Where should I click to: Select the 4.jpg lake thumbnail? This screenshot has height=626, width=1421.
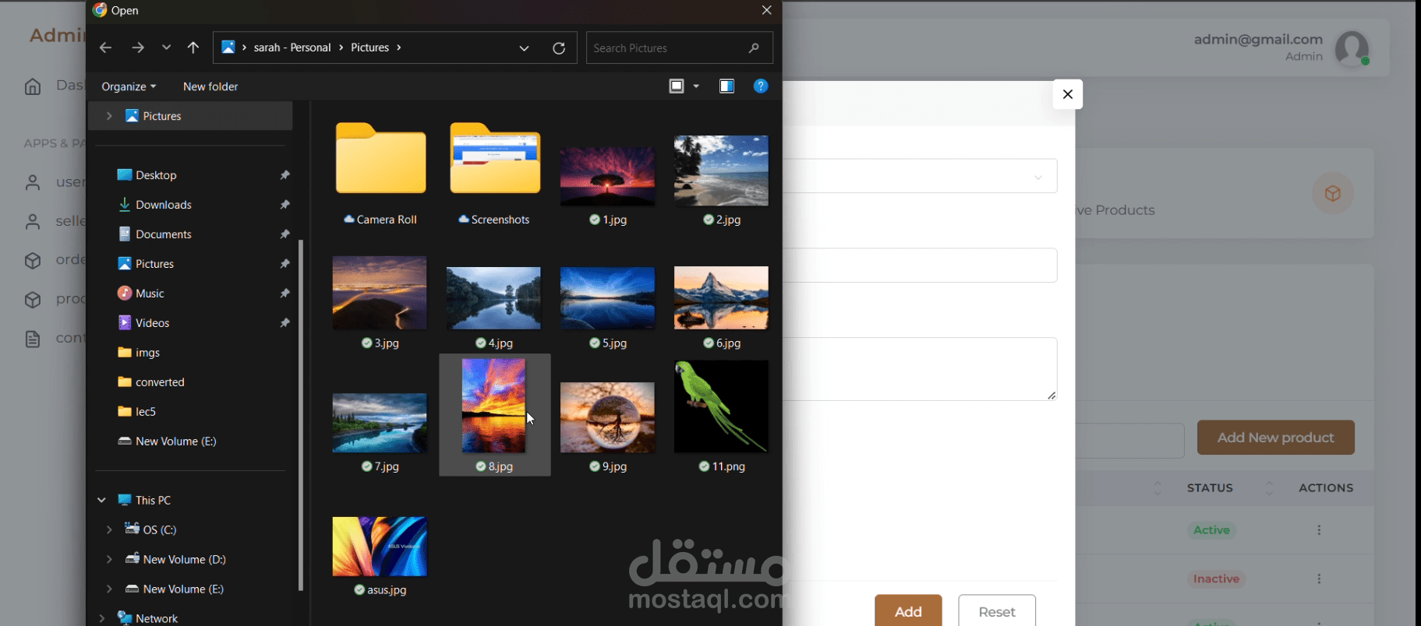(493, 298)
